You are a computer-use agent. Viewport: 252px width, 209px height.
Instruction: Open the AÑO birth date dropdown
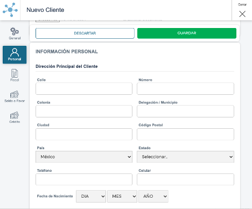153,196
